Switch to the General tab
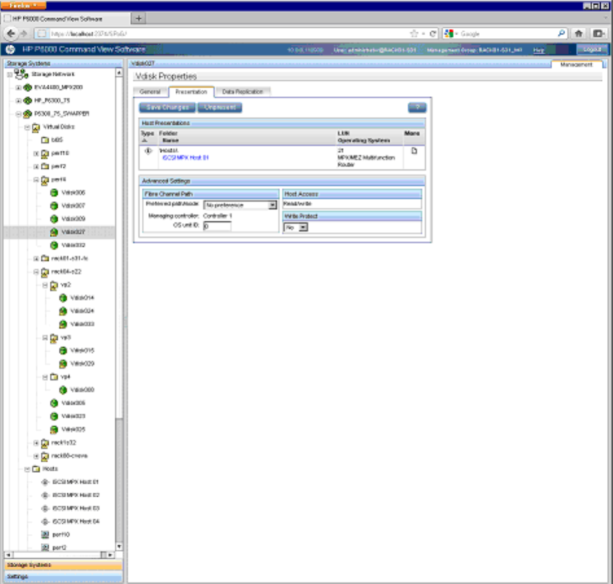This screenshot has height=584, width=613. tap(150, 92)
